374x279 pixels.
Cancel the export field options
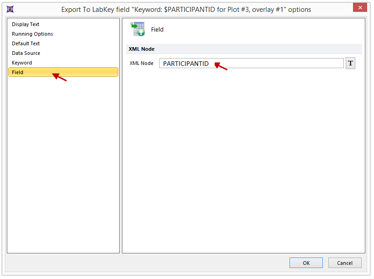coord(345,263)
